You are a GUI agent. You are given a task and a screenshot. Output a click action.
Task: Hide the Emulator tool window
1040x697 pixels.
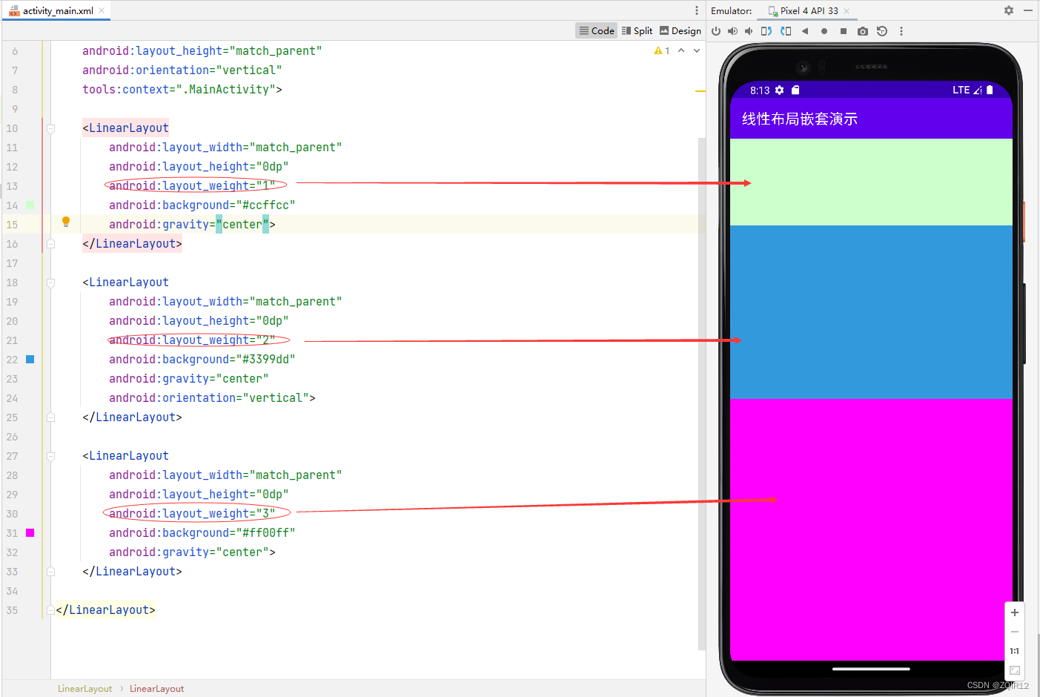[1028, 10]
